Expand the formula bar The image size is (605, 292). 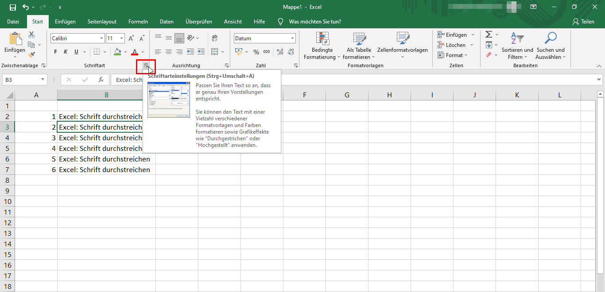pos(599,80)
